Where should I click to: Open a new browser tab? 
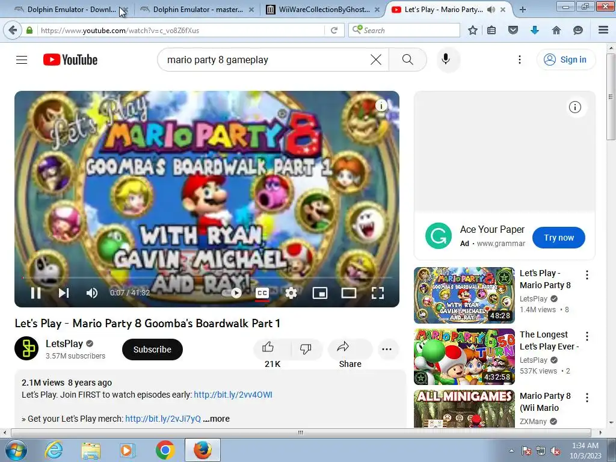click(523, 10)
